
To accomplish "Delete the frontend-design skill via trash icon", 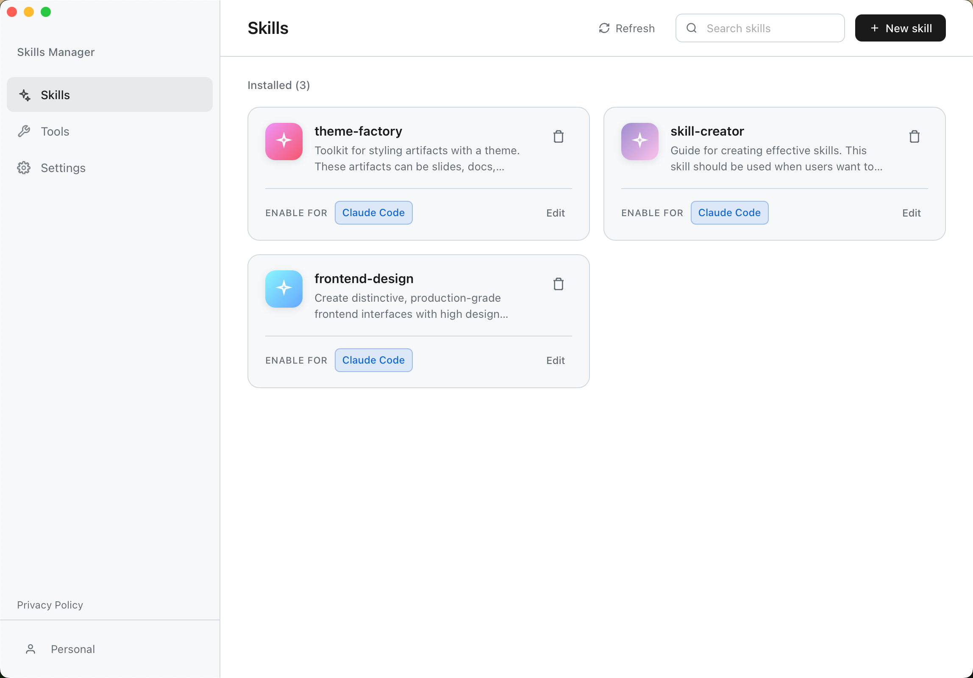I will point(559,283).
